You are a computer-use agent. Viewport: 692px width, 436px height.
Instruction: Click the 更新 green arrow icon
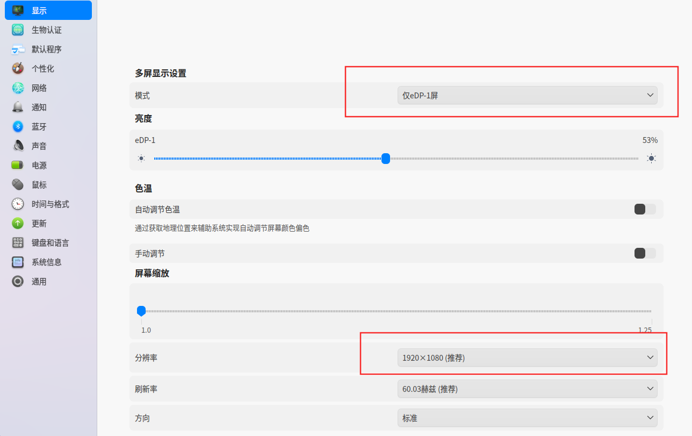pos(18,223)
